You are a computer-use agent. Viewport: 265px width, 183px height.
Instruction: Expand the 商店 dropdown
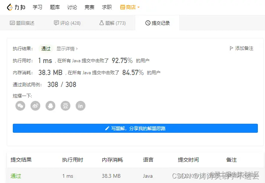tap(130, 7)
